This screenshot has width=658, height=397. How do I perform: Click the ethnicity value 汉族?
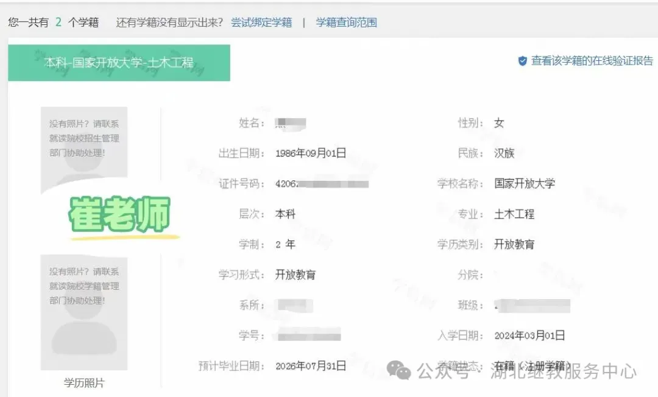tap(504, 153)
